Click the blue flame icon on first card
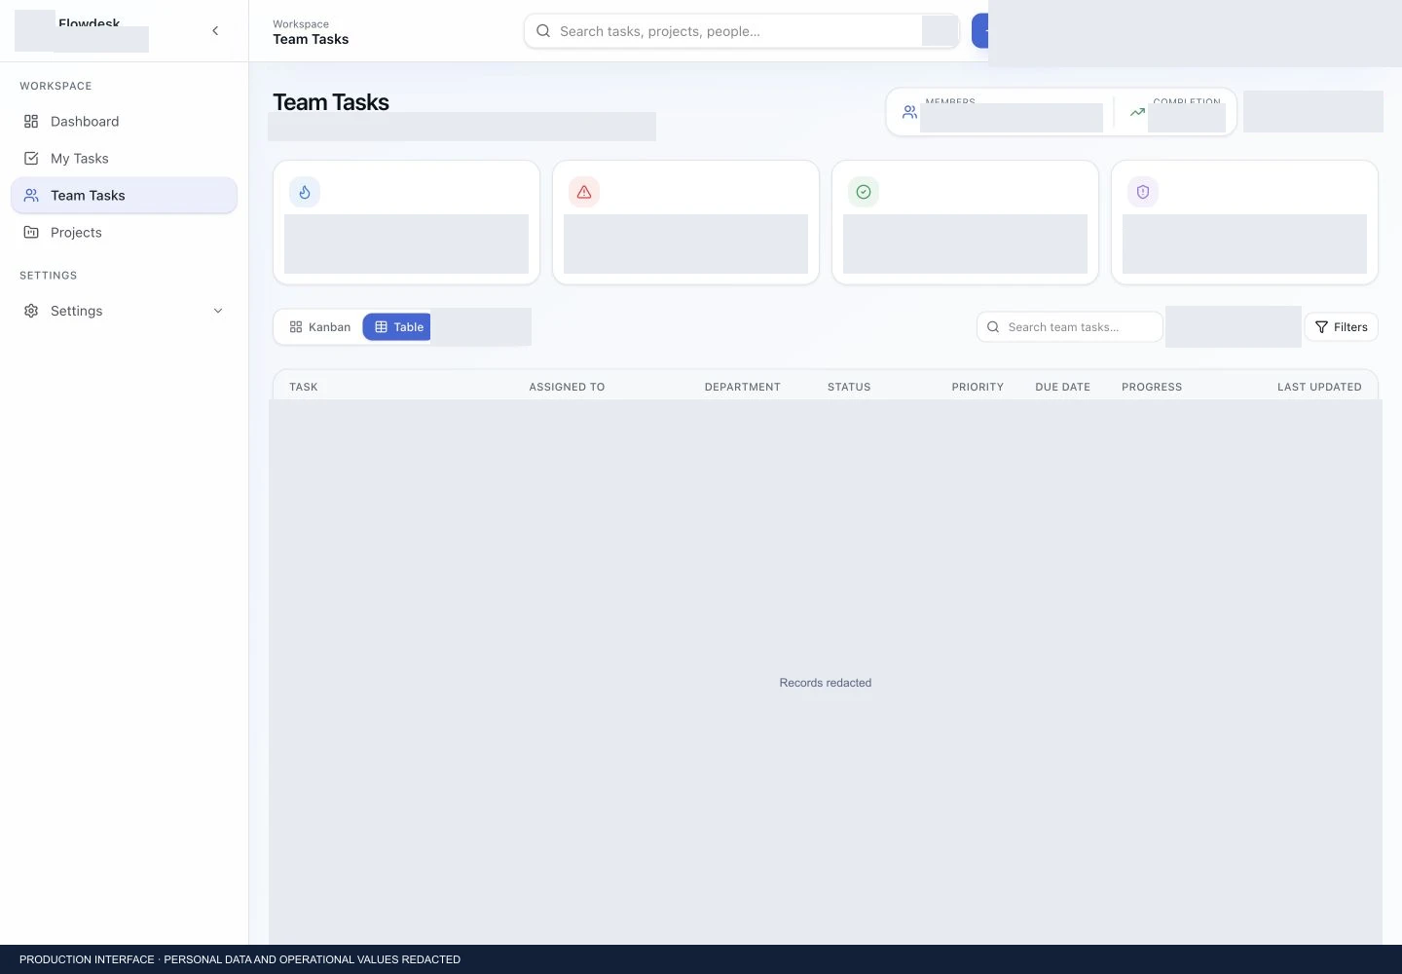 coord(305,192)
